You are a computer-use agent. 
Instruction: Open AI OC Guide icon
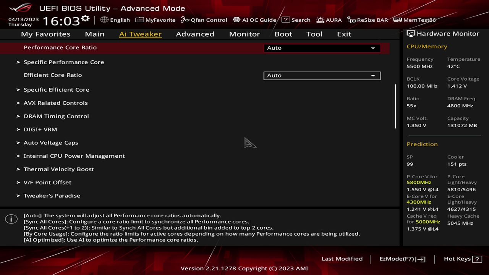click(236, 20)
